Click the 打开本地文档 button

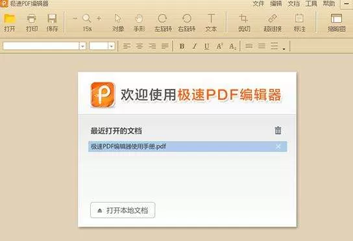click(123, 210)
